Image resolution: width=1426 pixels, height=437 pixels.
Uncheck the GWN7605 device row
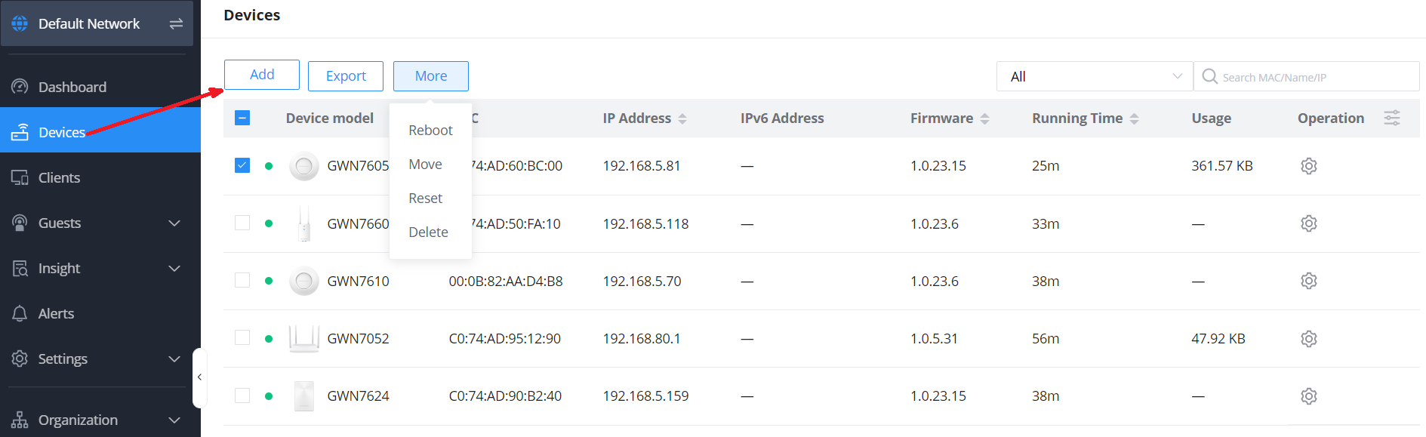242,165
